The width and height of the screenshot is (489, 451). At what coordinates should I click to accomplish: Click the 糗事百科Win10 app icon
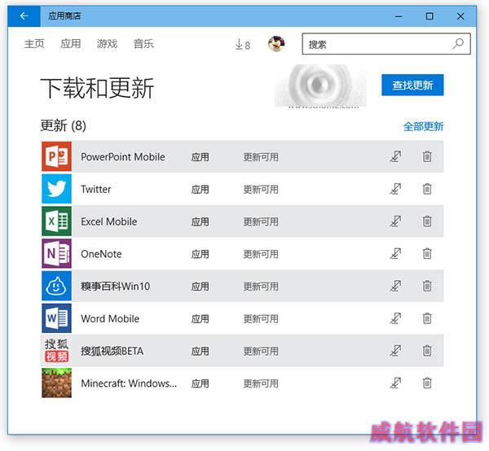(56, 286)
